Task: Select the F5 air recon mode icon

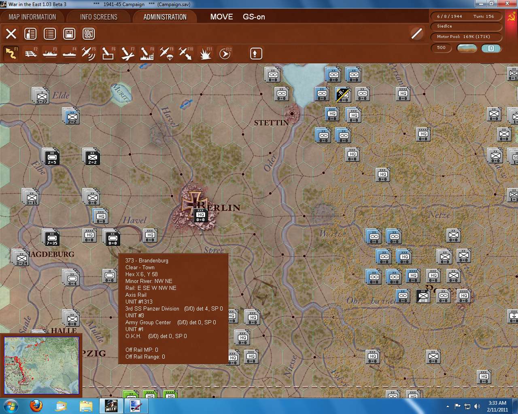Action: (x=89, y=53)
